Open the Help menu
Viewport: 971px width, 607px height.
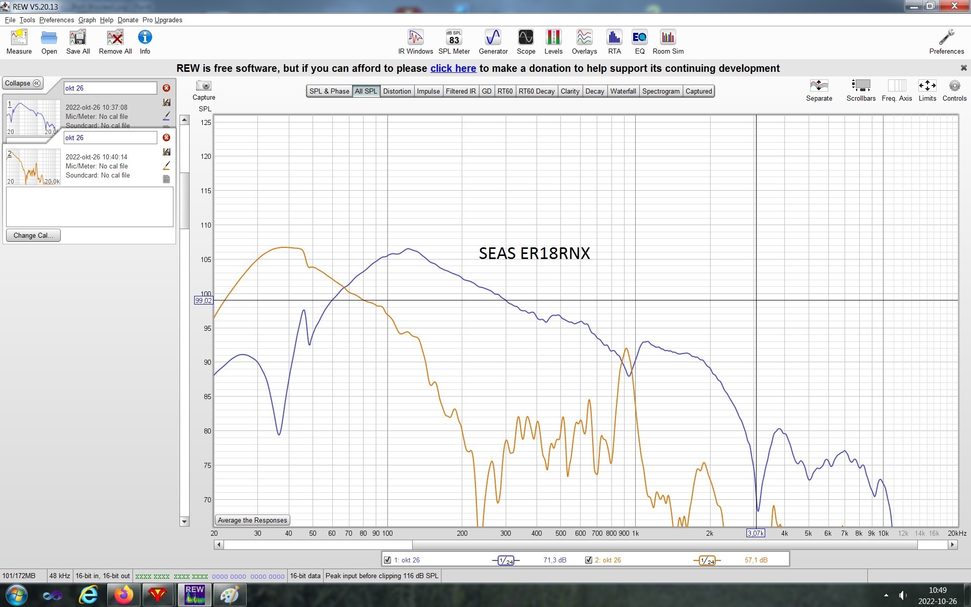pos(107,20)
